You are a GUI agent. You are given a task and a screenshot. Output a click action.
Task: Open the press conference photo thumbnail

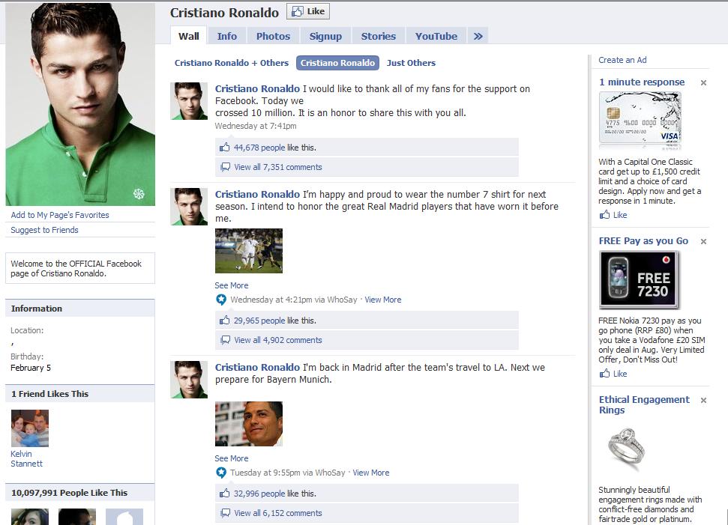249,424
